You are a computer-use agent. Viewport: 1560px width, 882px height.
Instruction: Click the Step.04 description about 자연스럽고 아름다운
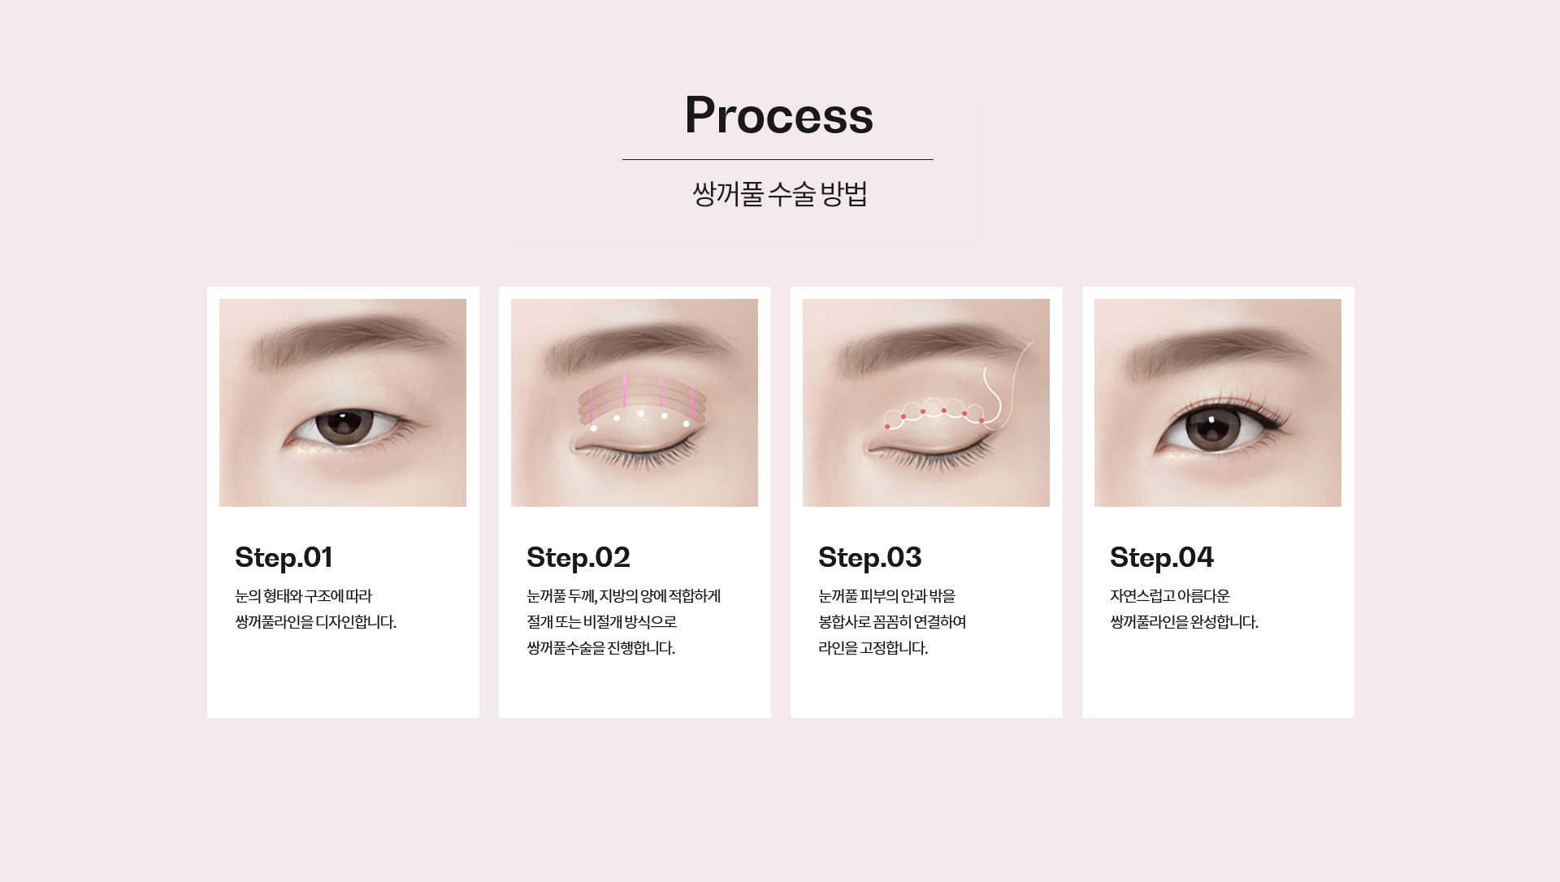pyautogui.click(x=1184, y=609)
